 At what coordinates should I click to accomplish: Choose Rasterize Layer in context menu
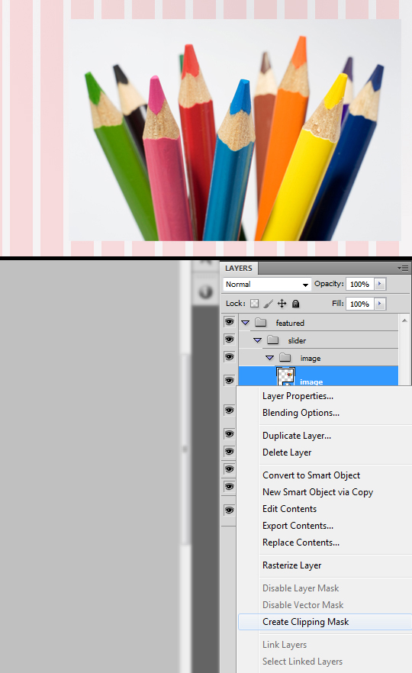point(291,565)
